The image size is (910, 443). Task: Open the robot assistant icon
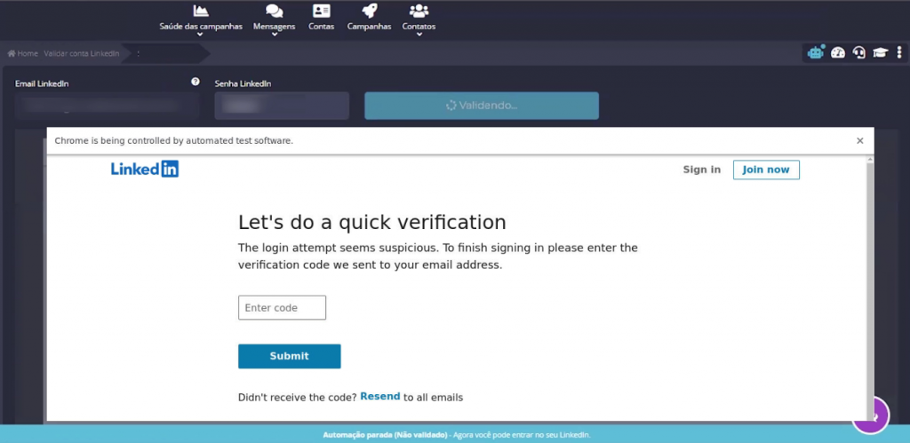coord(816,52)
